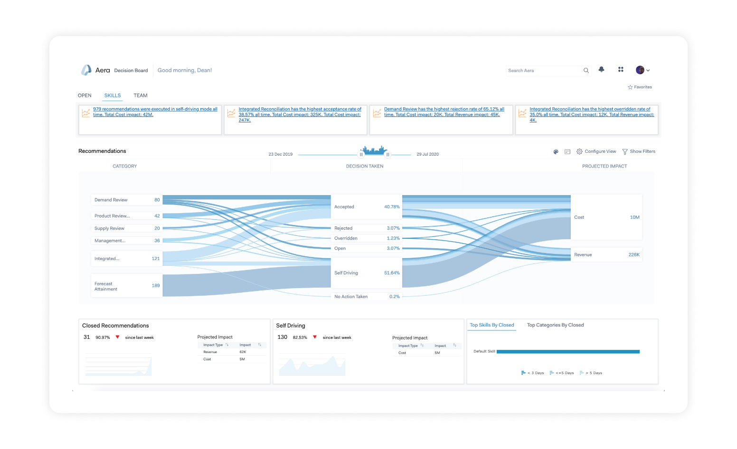Viewport: 737px width, 449px height.
Task: Click the chart icon on the highest acceptance rate card
Action: [x=231, y=113]
